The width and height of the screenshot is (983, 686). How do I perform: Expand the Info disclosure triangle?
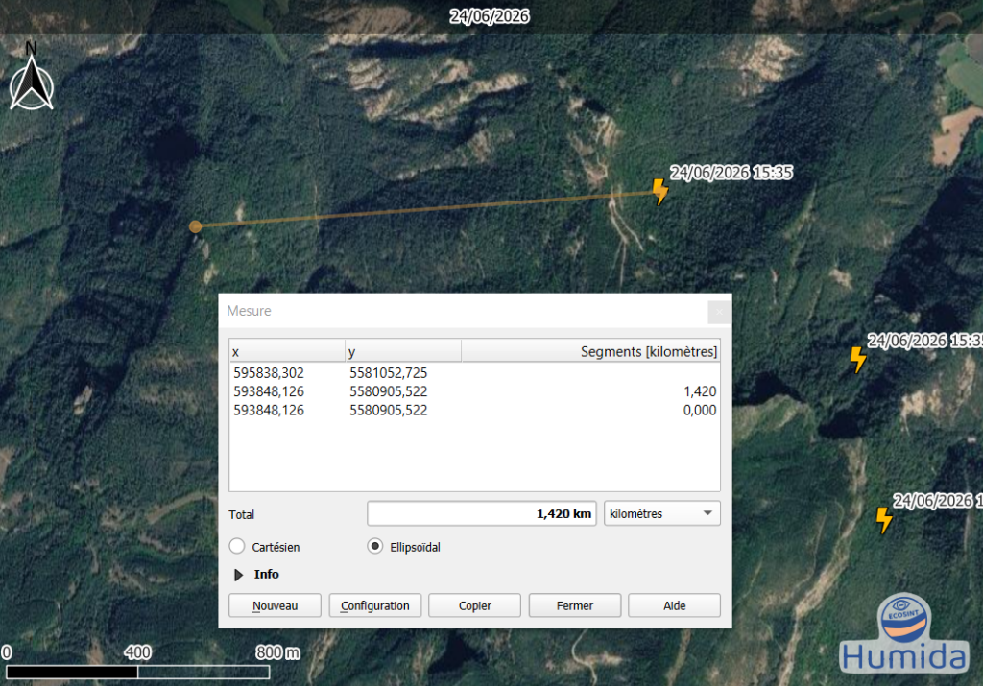click(x=238, y=575)
